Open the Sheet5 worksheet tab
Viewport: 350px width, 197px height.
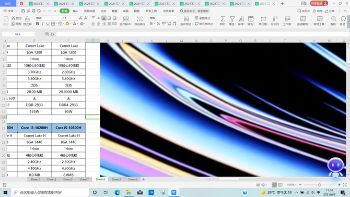(x=116, y=179)
